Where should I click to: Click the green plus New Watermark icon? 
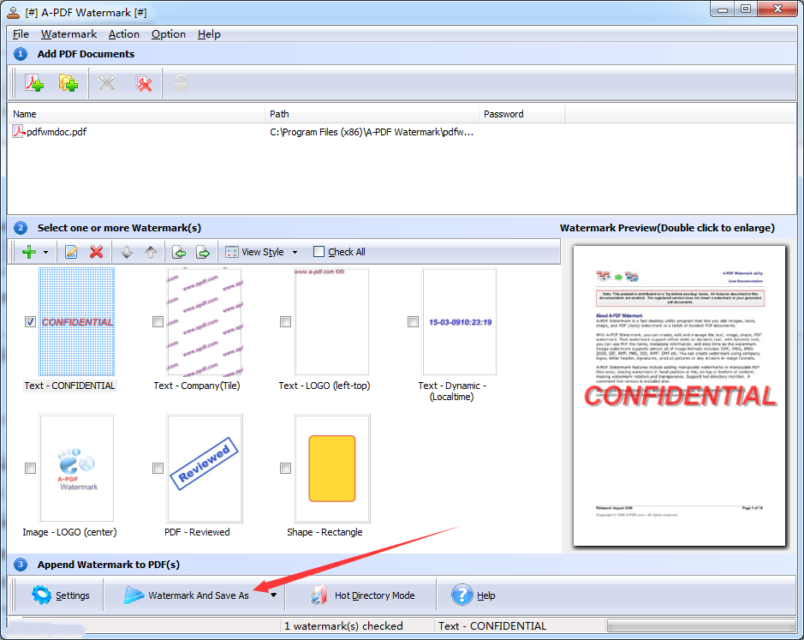(29, 252)
